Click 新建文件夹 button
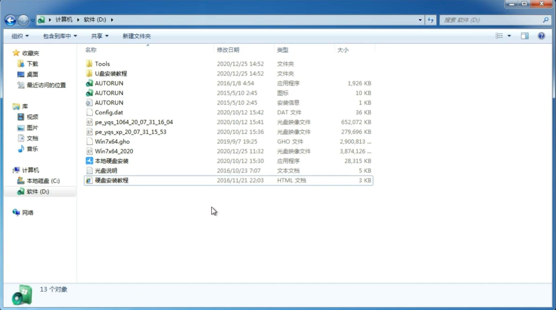The image size is (556, 310). (136, 36)
